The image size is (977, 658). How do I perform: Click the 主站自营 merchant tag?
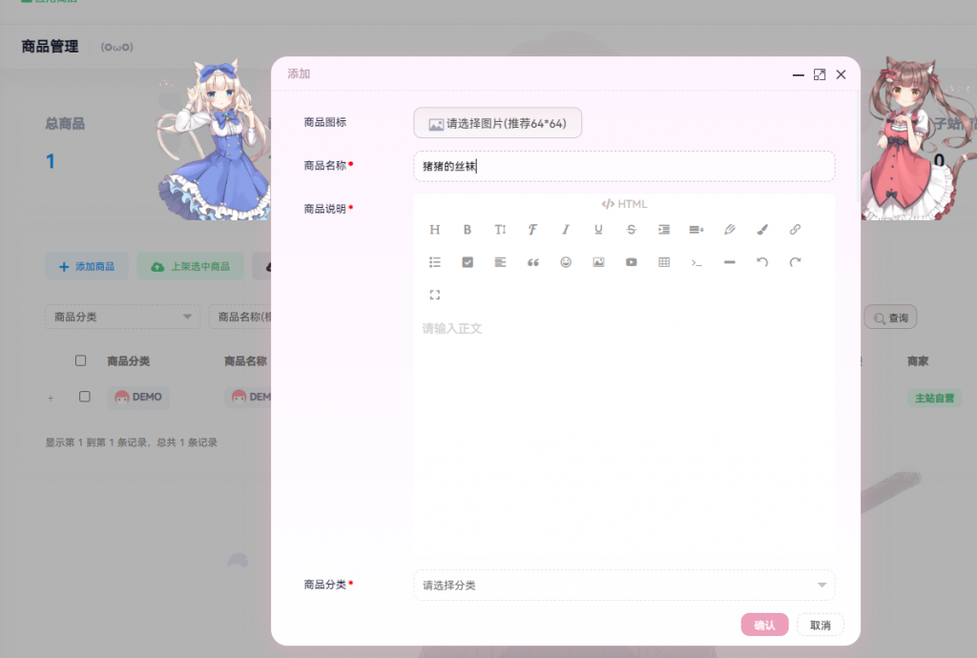click(x=934, y=398)
